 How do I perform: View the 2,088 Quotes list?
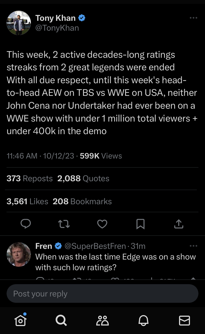[83, 178]
